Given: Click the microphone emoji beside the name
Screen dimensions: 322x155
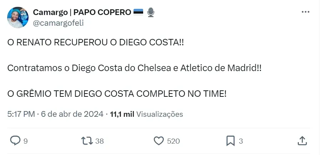Looking at the screenshot, I should [151, 12].
